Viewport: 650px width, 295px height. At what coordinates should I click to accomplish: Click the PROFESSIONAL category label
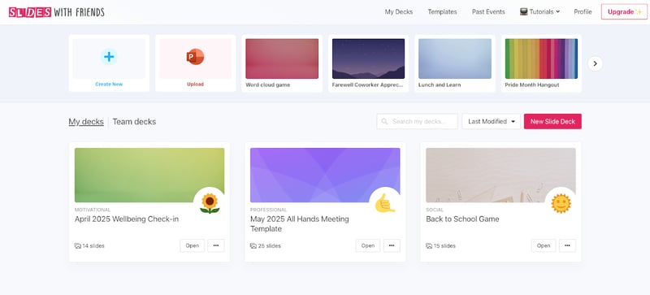coord(269,210)
